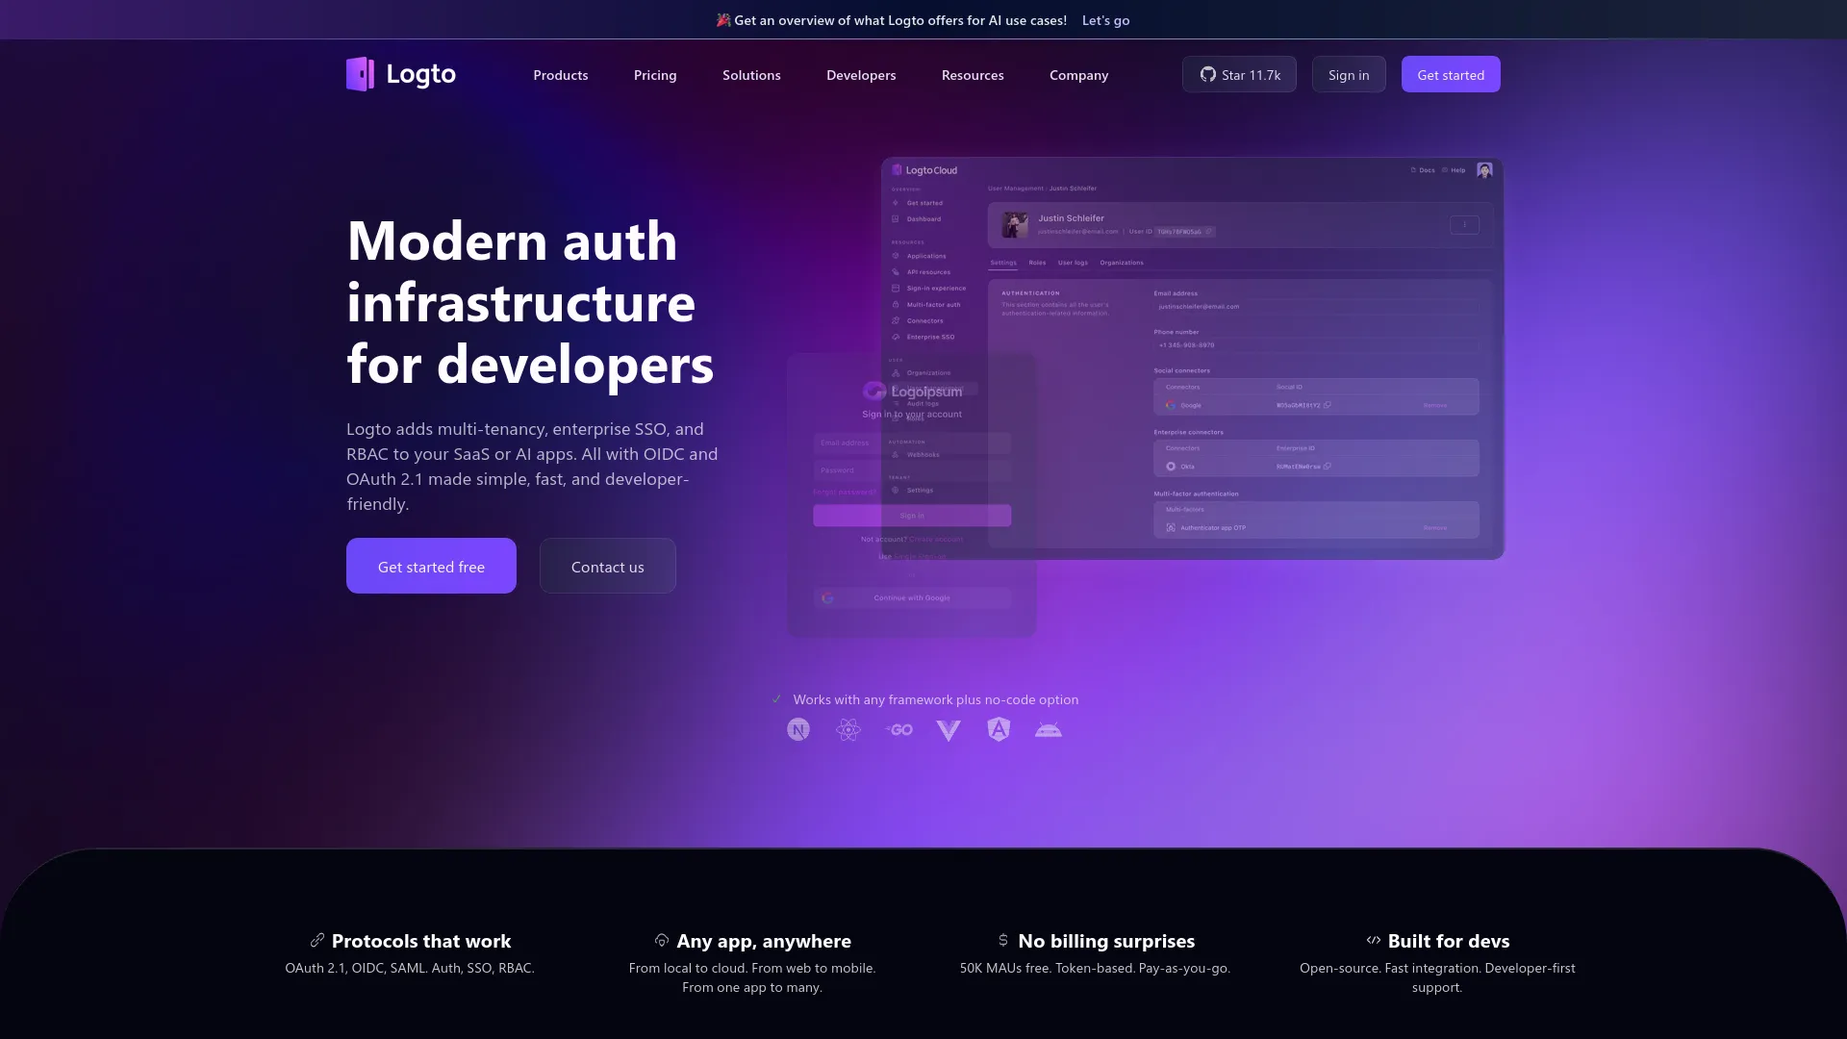Viewport: 1847px width, 1039px height.
Task: Click the Go language icon
Action: [898, 730]
